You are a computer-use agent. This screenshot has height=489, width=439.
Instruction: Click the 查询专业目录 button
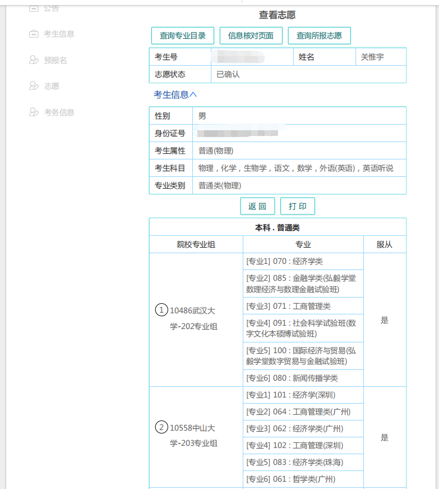(x=183, y=35)
